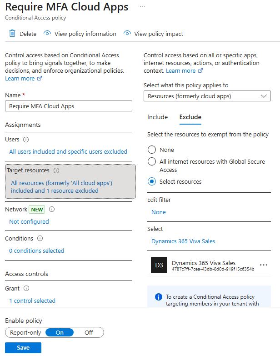Viewport: 280px width, 356px height.
Task: Click the Delete trash can icon
Action: [x=12, y=34]
